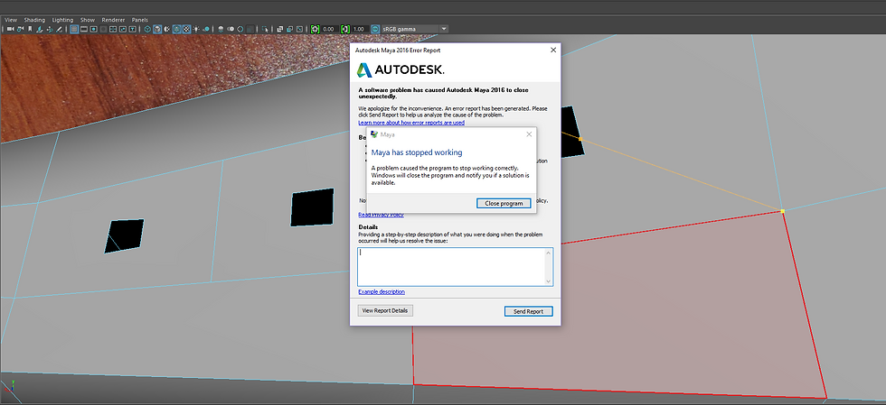This screenshot has height=405, width=886.
Task: Toggle X-Ray display mode
Action: coord(280,28)
